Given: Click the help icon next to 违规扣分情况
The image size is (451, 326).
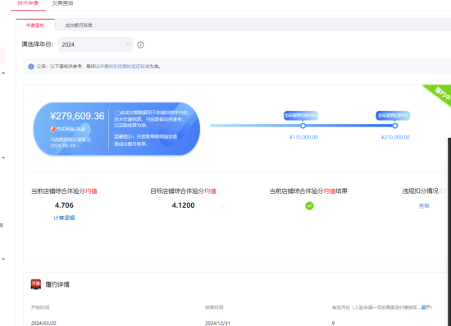Looking at the screenshot, I should click(443, 191).
